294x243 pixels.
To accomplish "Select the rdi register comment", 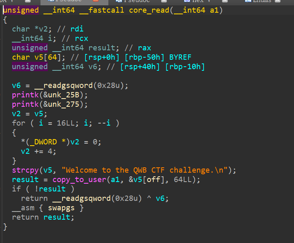I will tap(77, 29).
